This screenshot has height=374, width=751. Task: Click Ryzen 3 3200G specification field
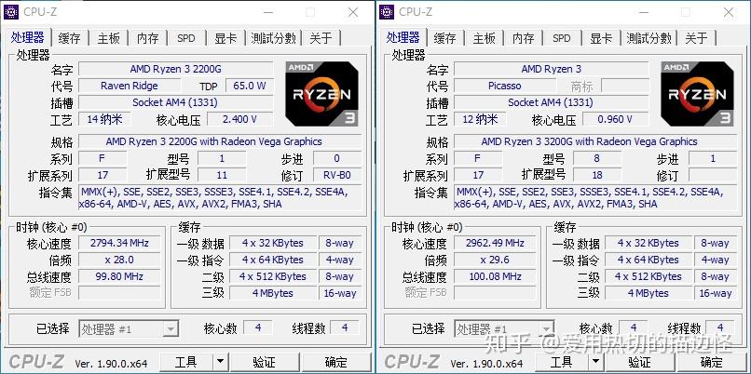point(595,141)
